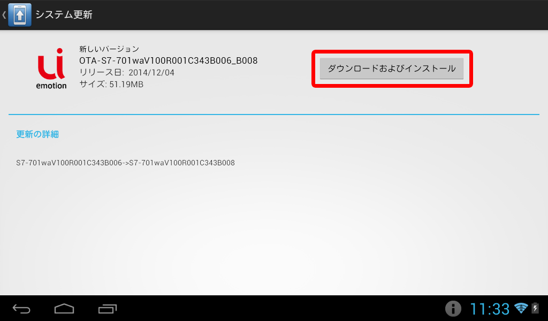Tap the システム更新 app icon
This screenshot has width=548, height=321.
tap(20, 14)
